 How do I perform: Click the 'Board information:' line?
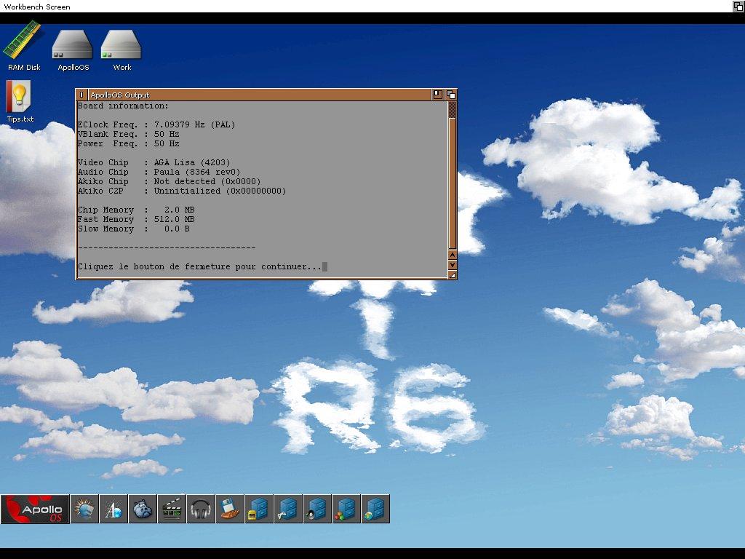tap(123, 106)
